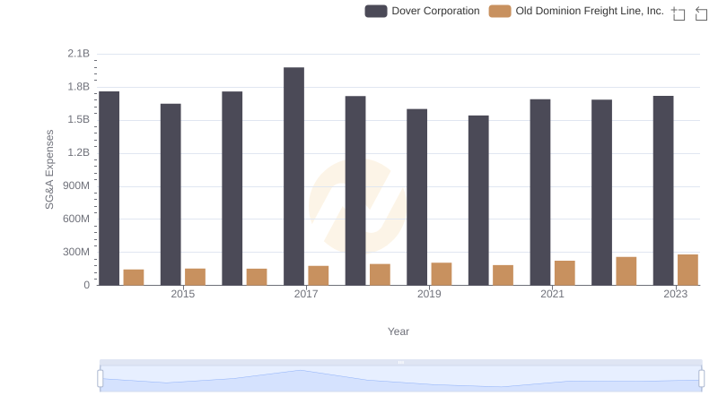Click the Old Dominion bar for 2015
The height and width of the screenshot is (413, 718).
(195, 277)
